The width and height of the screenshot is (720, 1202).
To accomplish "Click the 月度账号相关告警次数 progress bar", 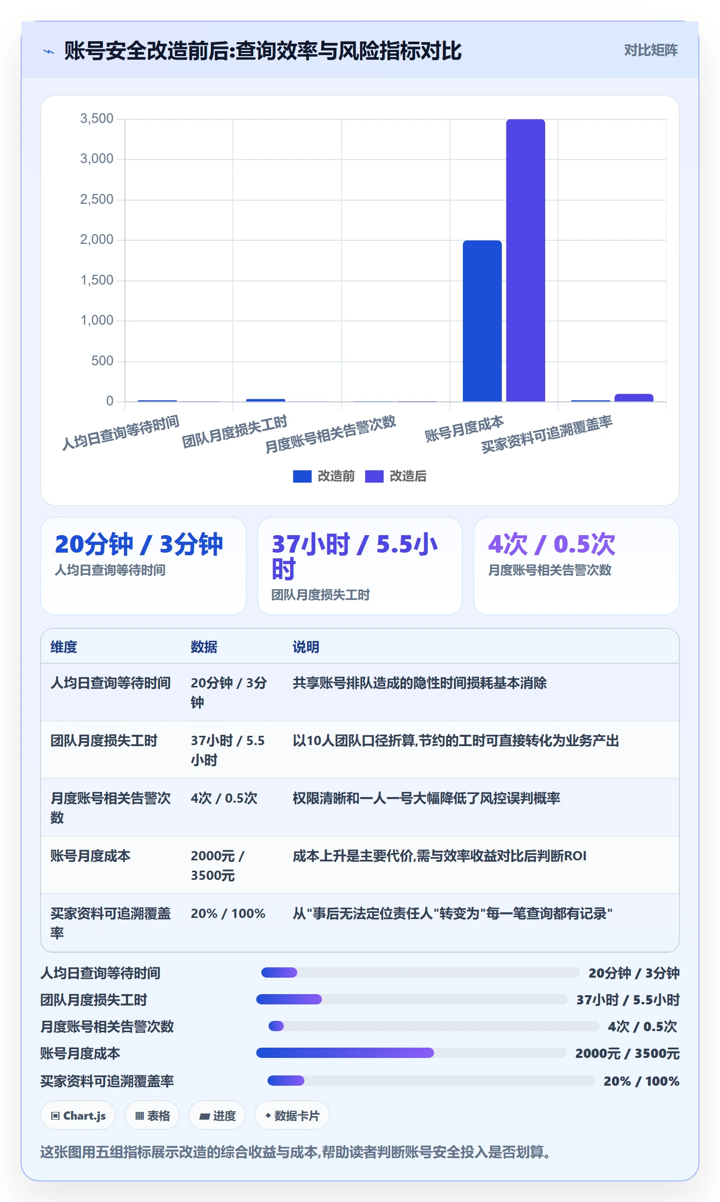I will [434, 1026].
